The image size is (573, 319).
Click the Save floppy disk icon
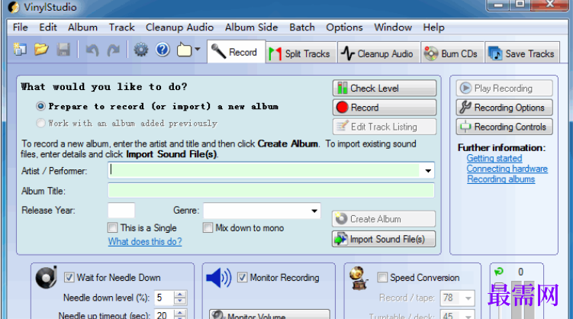[x=63, y=50]
